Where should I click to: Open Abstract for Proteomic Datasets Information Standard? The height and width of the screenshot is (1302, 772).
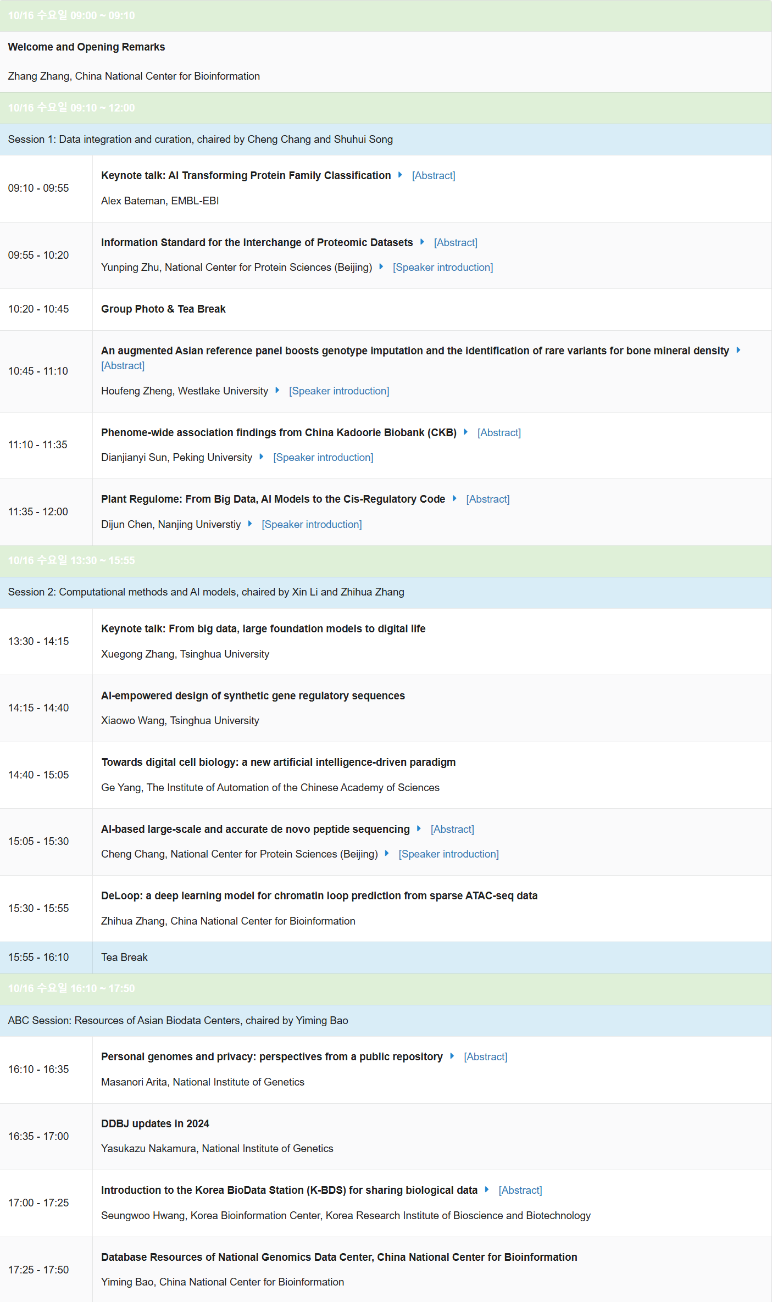(455, 243)
